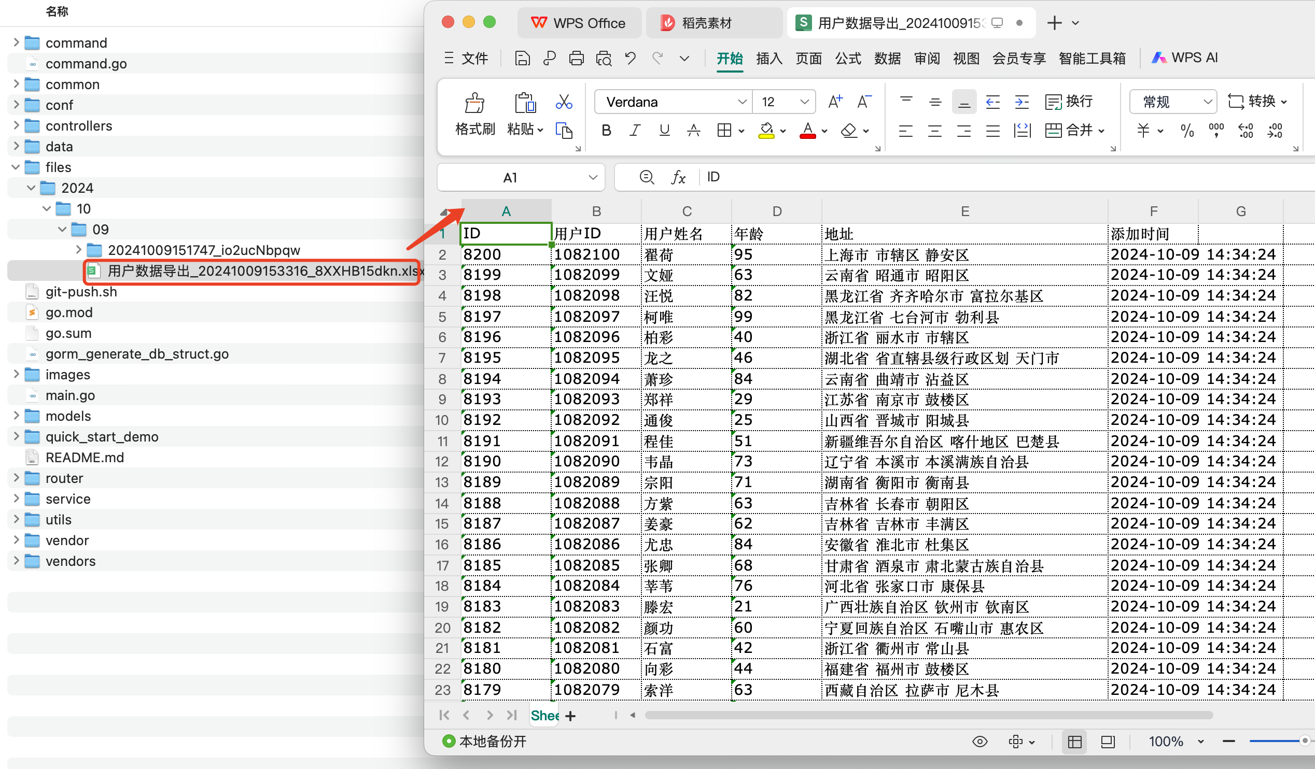Click the Percent style icon

[x=1187, y=131]
